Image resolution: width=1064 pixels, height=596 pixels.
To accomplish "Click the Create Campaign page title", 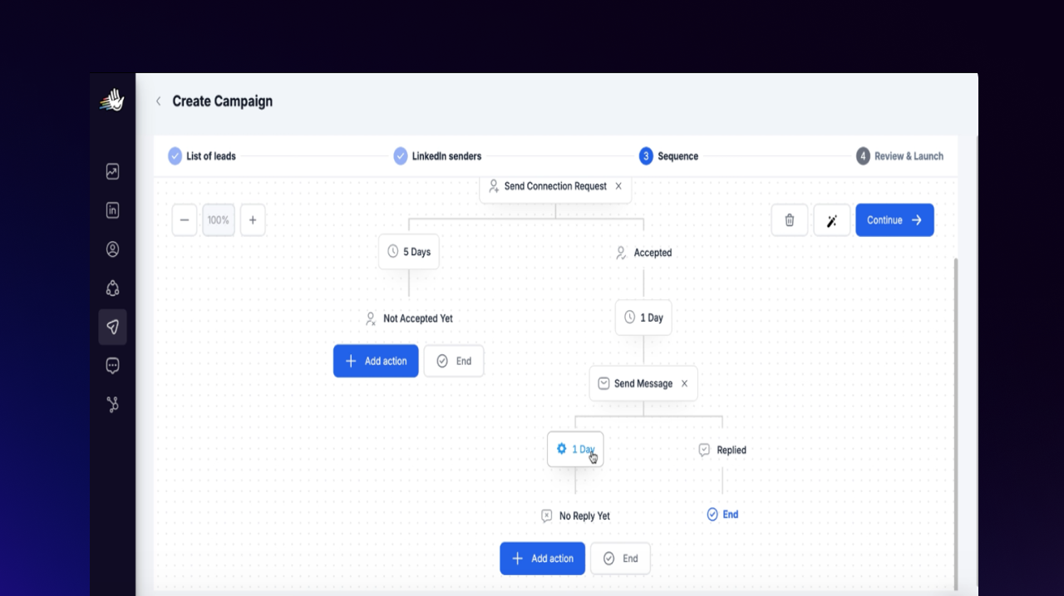I will pos(223,101).
